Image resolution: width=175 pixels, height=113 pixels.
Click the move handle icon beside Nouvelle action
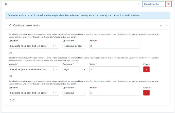pyautogui.click(x=139, y=4)
